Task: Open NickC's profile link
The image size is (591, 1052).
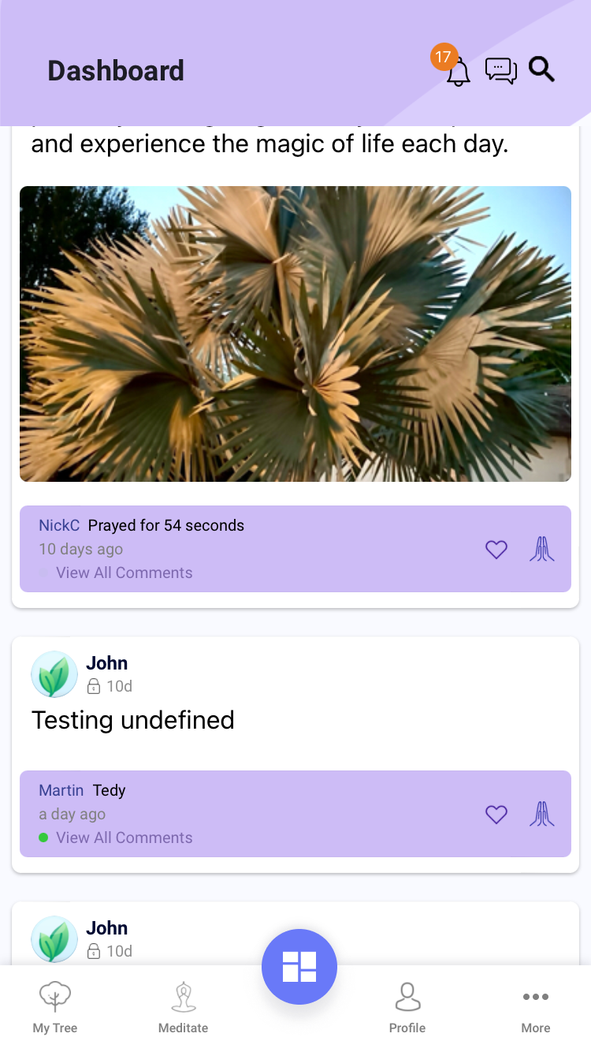Action: pyautogui.click(x=59, y=526)
